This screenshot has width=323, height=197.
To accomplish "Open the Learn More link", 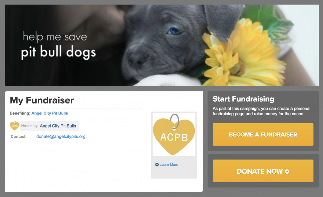I will click(169, 165).
